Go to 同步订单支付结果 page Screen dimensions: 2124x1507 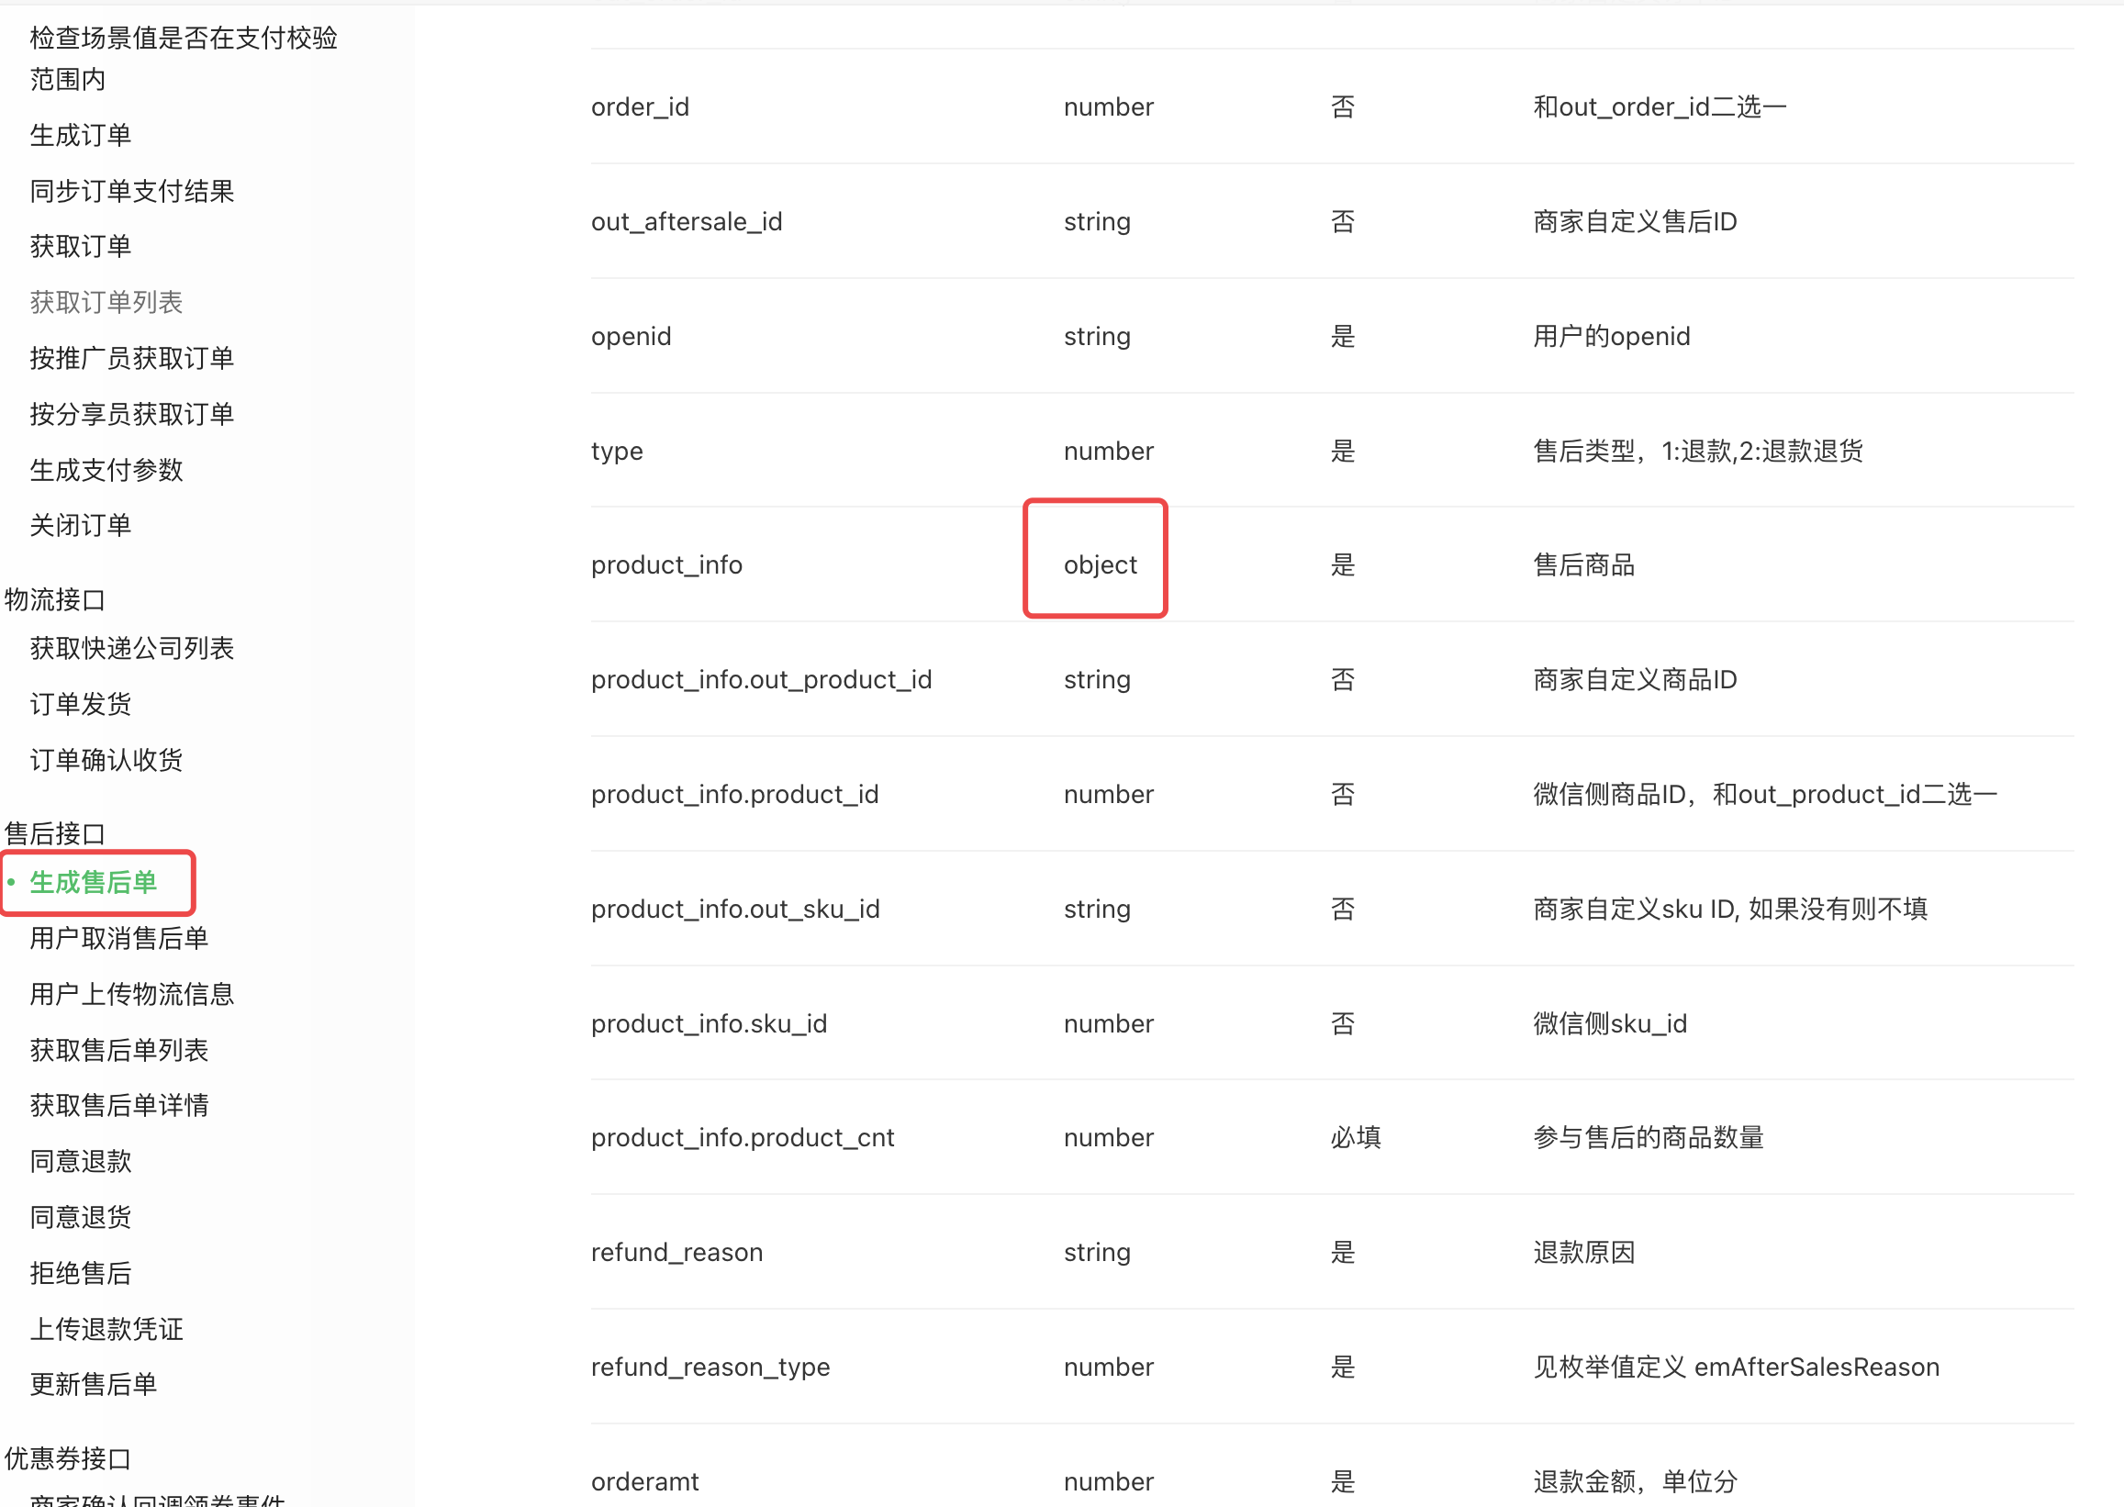point(131,191)
